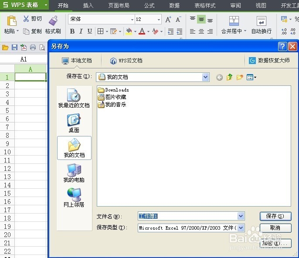The width and height of the screenshot is (299, 258).
Task: Align text to vertical middle
Action: coord(201,19)
